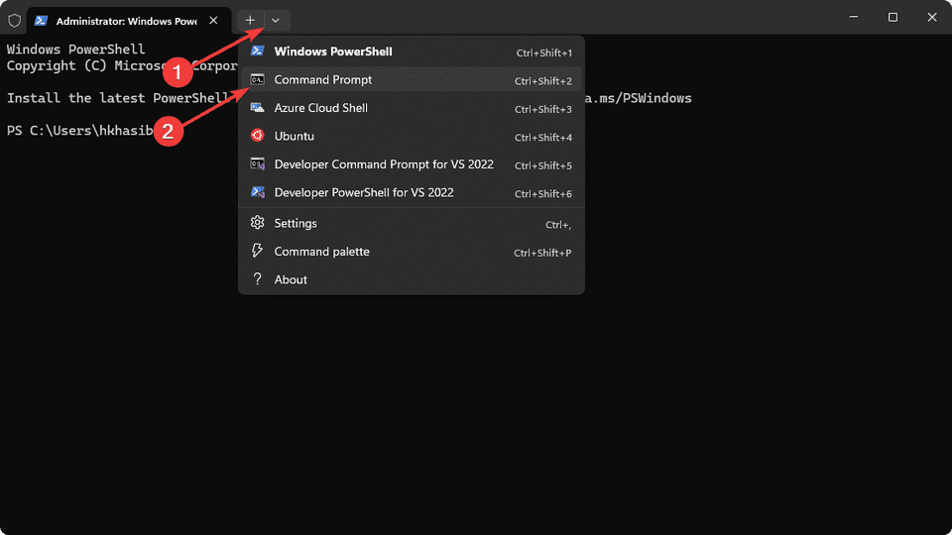Click the Ctrl+Shift+5 shortcut label
This screenshot has width=952, height=535.
[x=543, y=165]
